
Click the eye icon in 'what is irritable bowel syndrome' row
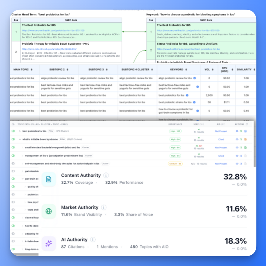point(237,139)
